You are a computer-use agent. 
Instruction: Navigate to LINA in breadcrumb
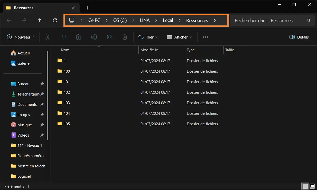[x=145, y=20]
